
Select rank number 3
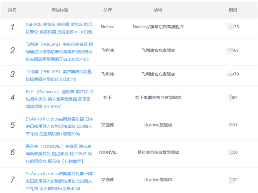pyautogui.click(x=13, y=74)
